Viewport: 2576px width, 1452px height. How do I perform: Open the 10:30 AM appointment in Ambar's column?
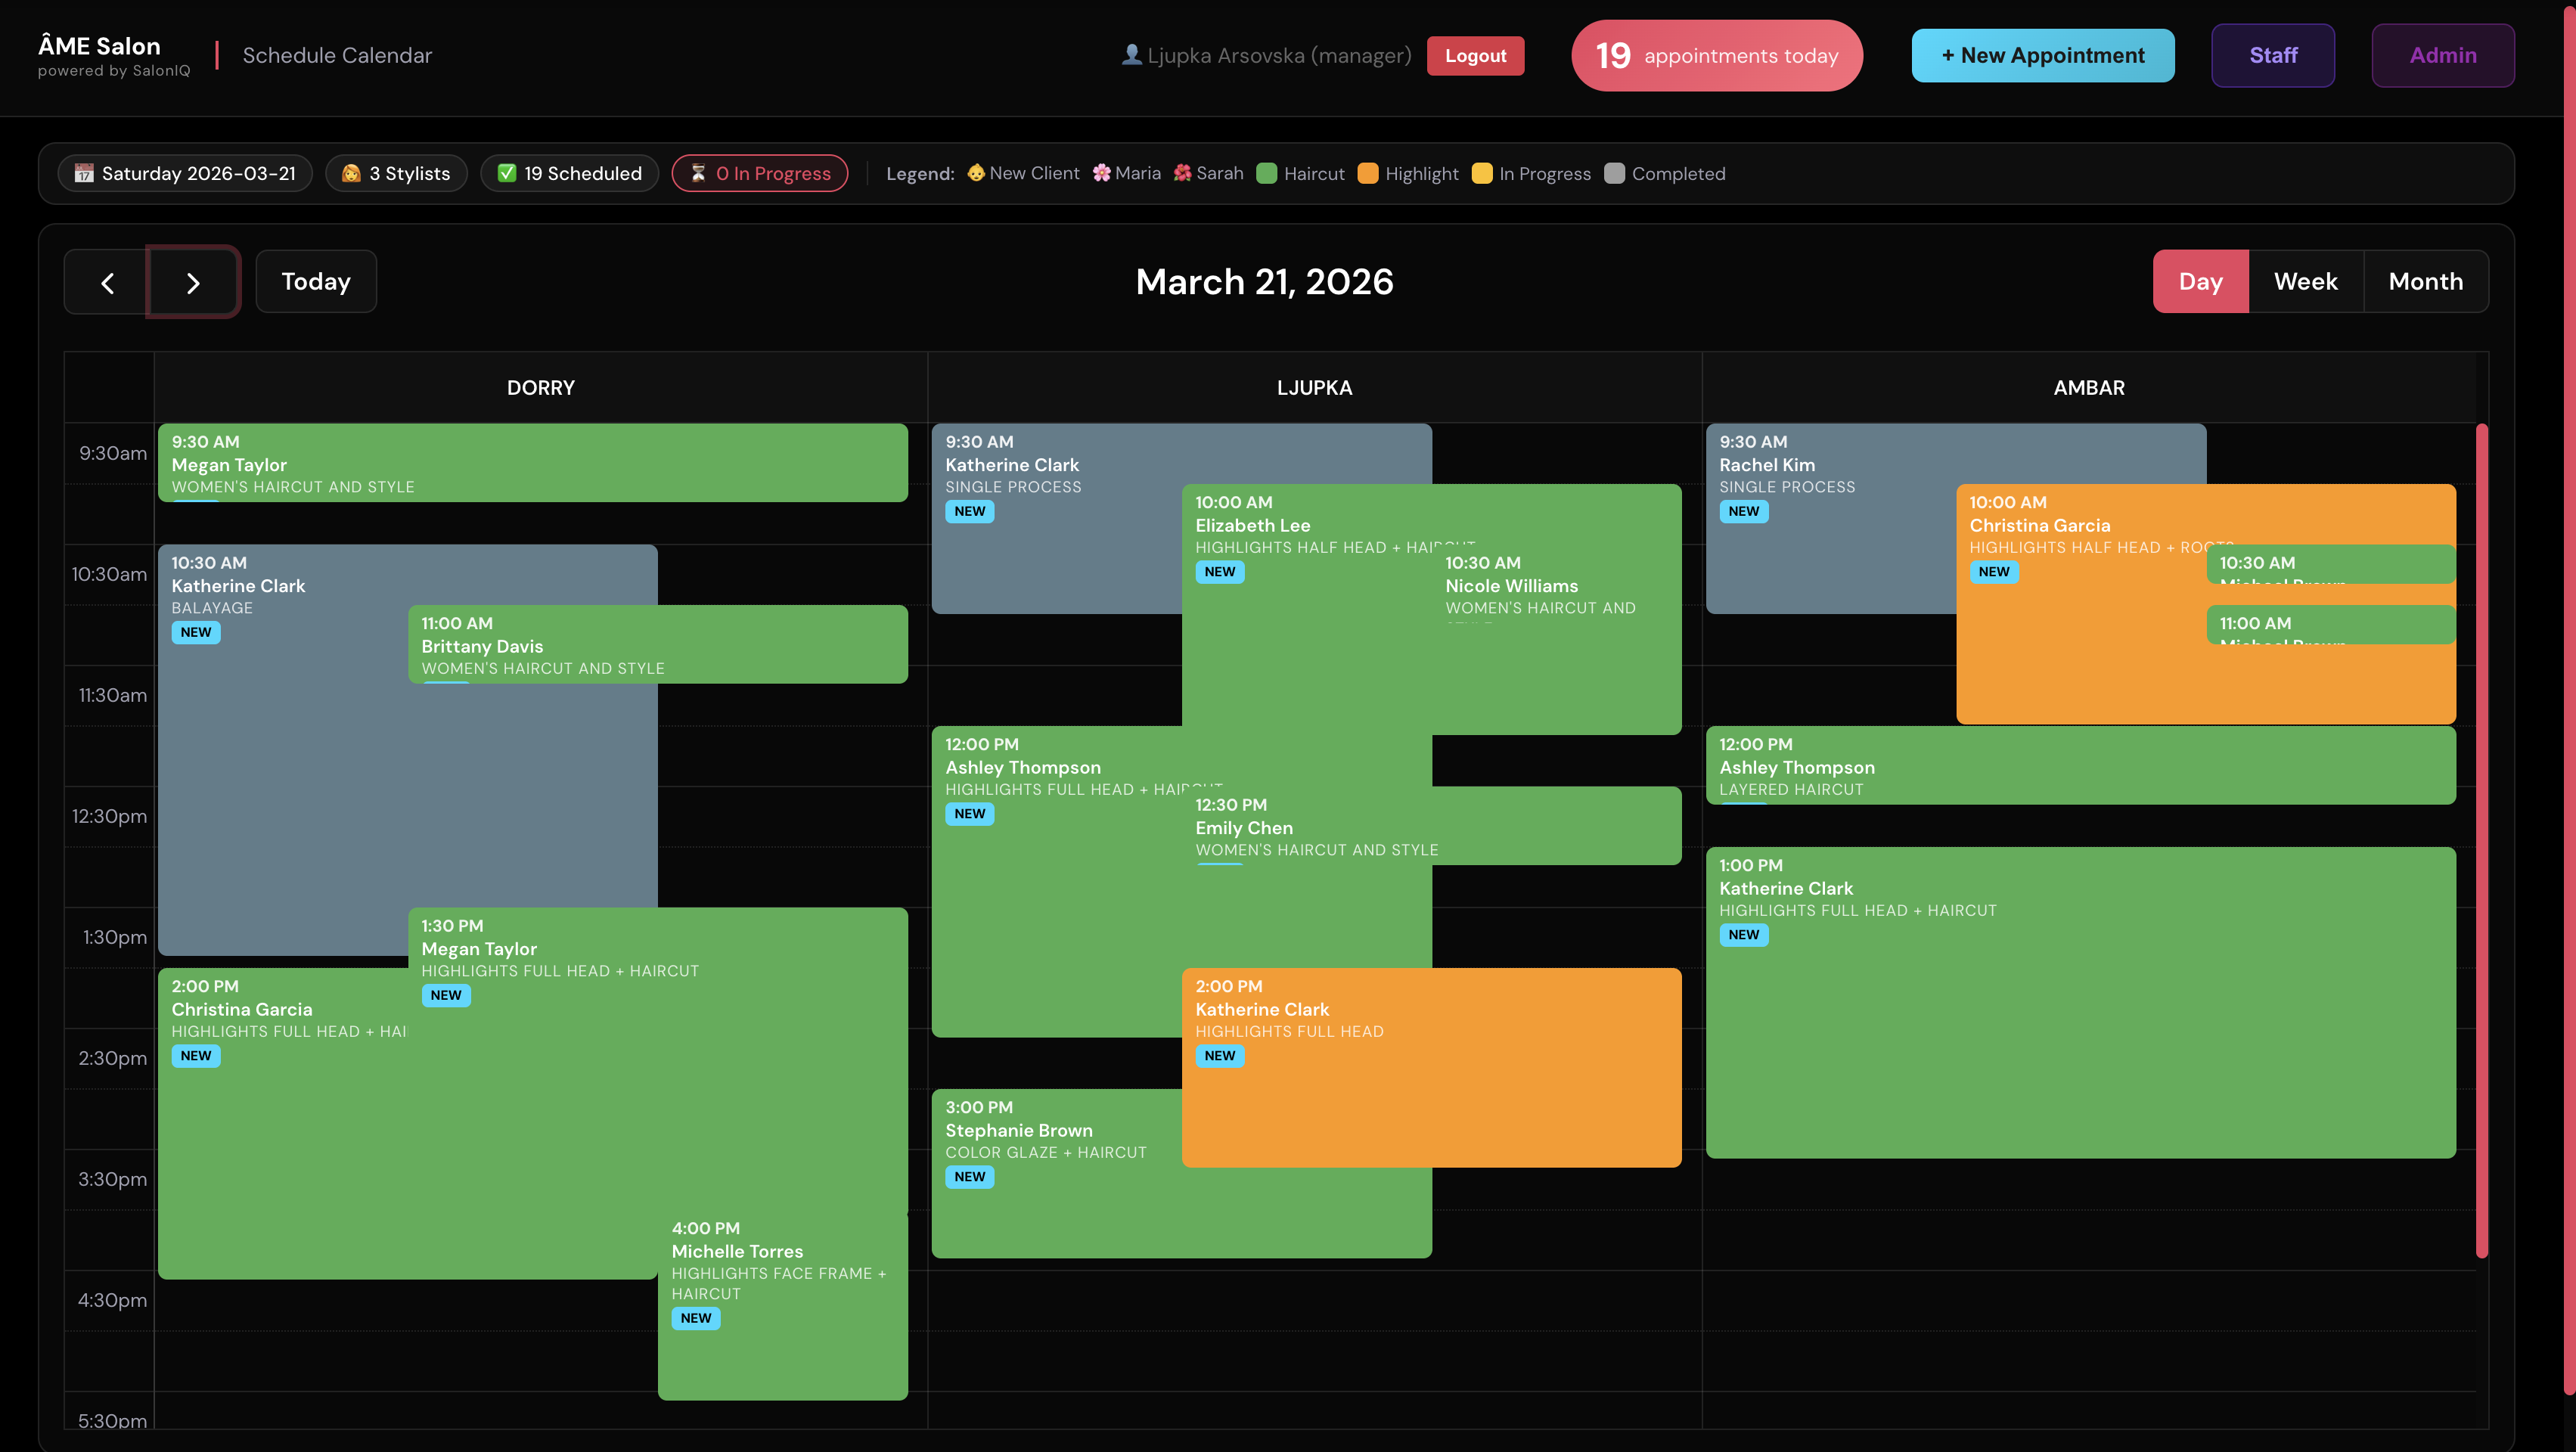click(2331, 564)
